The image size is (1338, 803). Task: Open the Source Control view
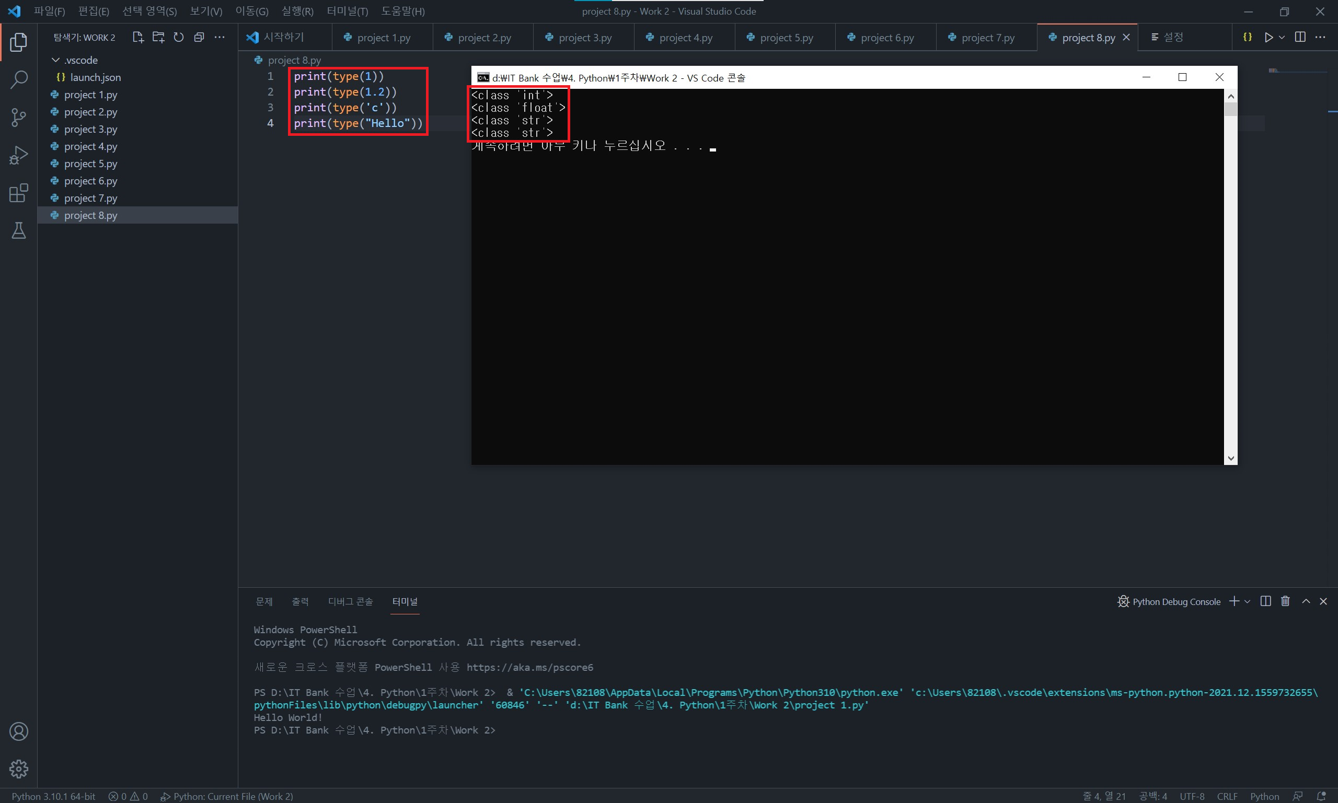[x=18, y=118]
